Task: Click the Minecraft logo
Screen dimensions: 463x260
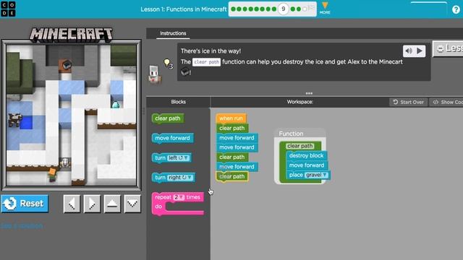Action: 71,35
